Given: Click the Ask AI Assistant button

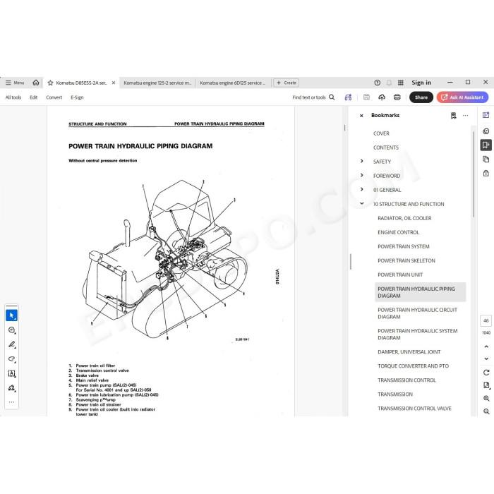Looking at the screenshot, I should (462, 97).
